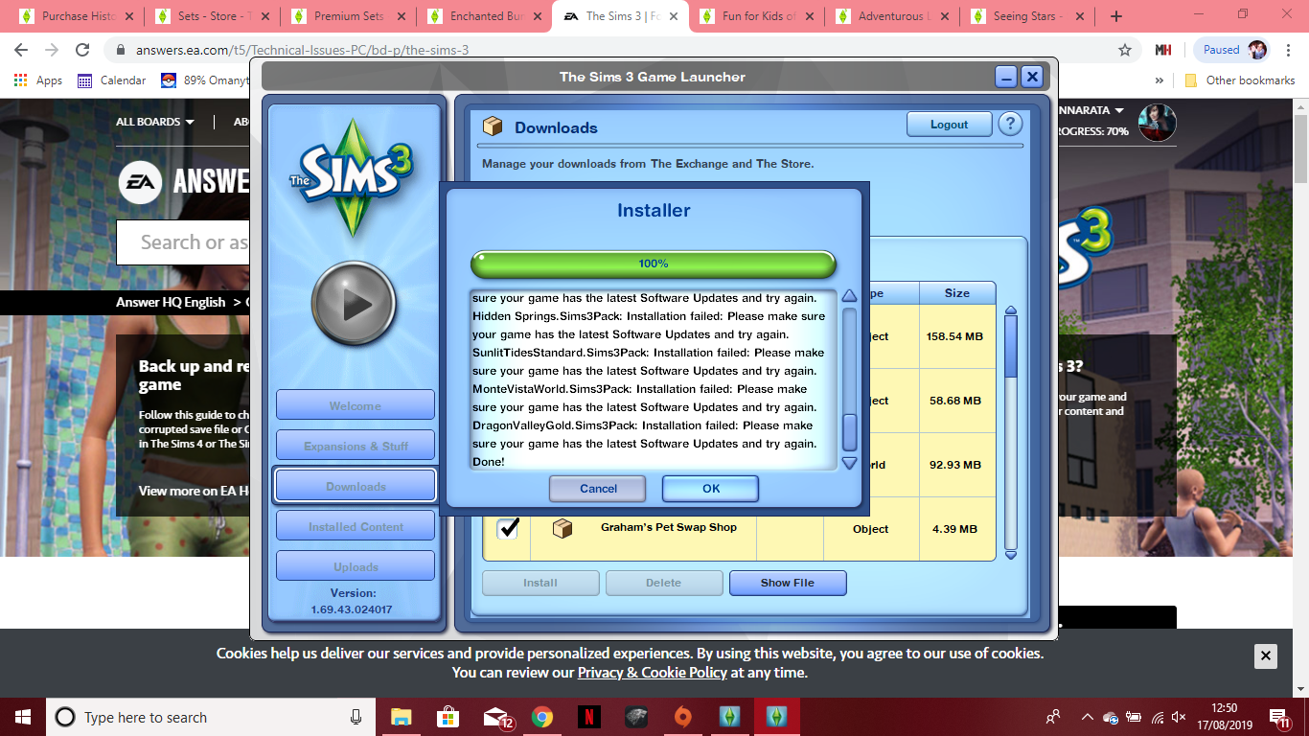Open File Explorer from the taskbar
This screenshot has height=736, width=1309.
(401, 717)
